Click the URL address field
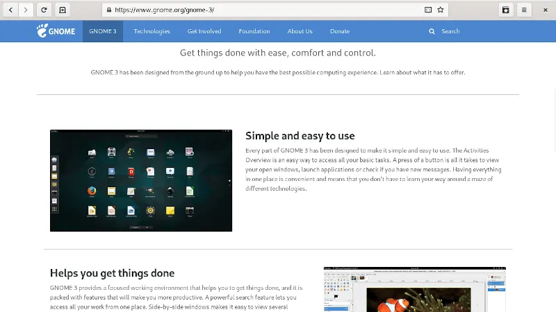 pos(264,10)
